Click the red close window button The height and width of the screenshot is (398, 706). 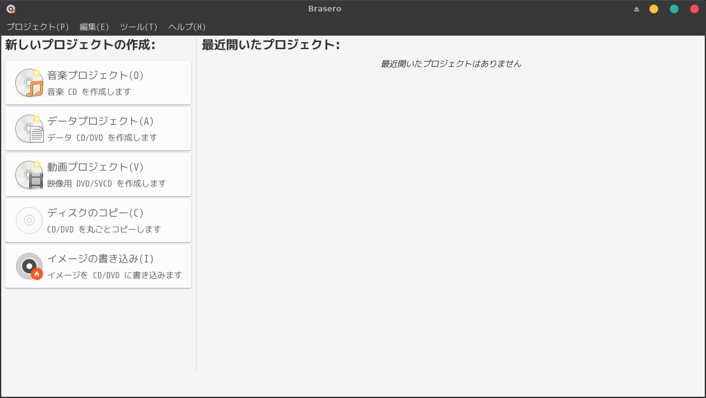point(695,9)
